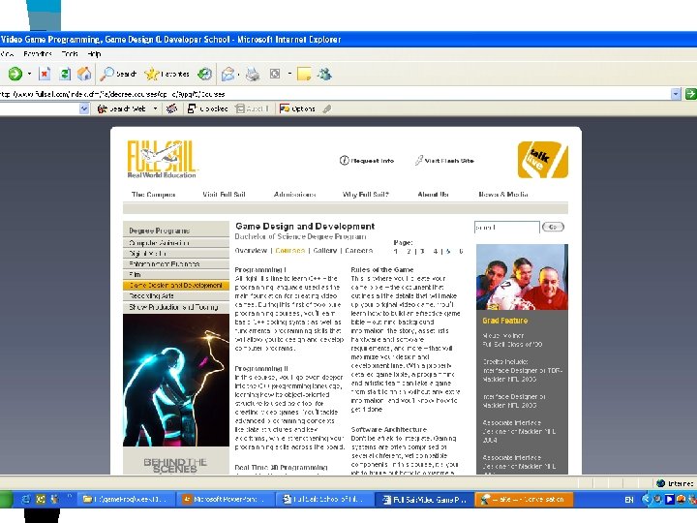
Task: Switch to the Overview tab
Action: coord(251,251)
